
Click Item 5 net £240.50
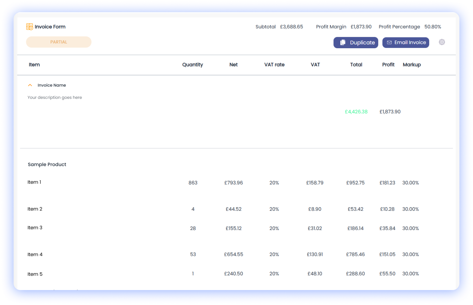[x=233, y=274]
